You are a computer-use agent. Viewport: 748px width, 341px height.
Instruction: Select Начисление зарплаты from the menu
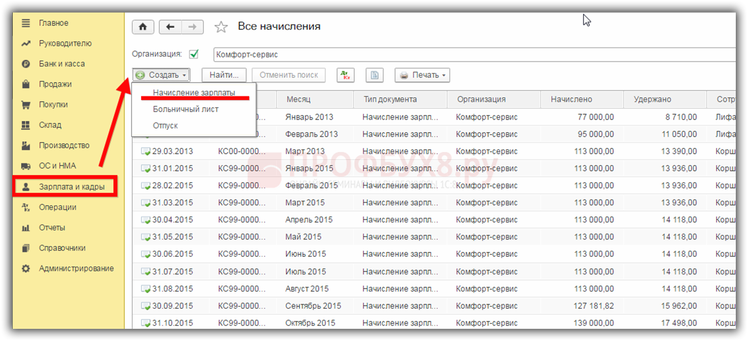tap(194, 92)
